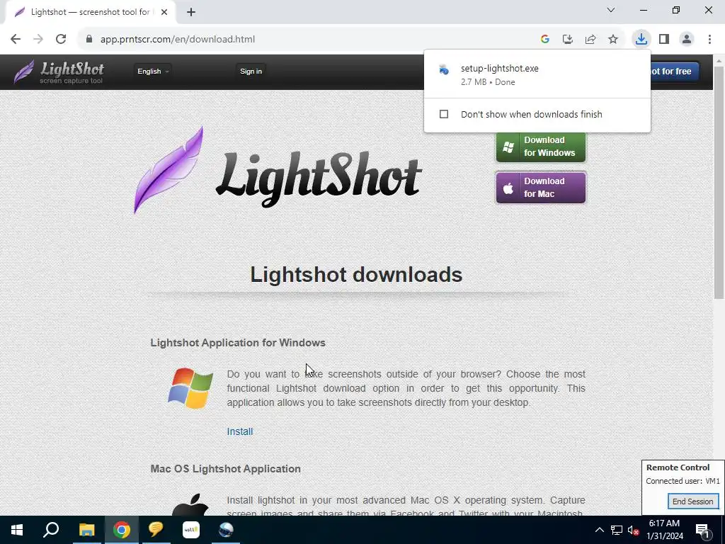Reload the Lightshot download page

61,40
